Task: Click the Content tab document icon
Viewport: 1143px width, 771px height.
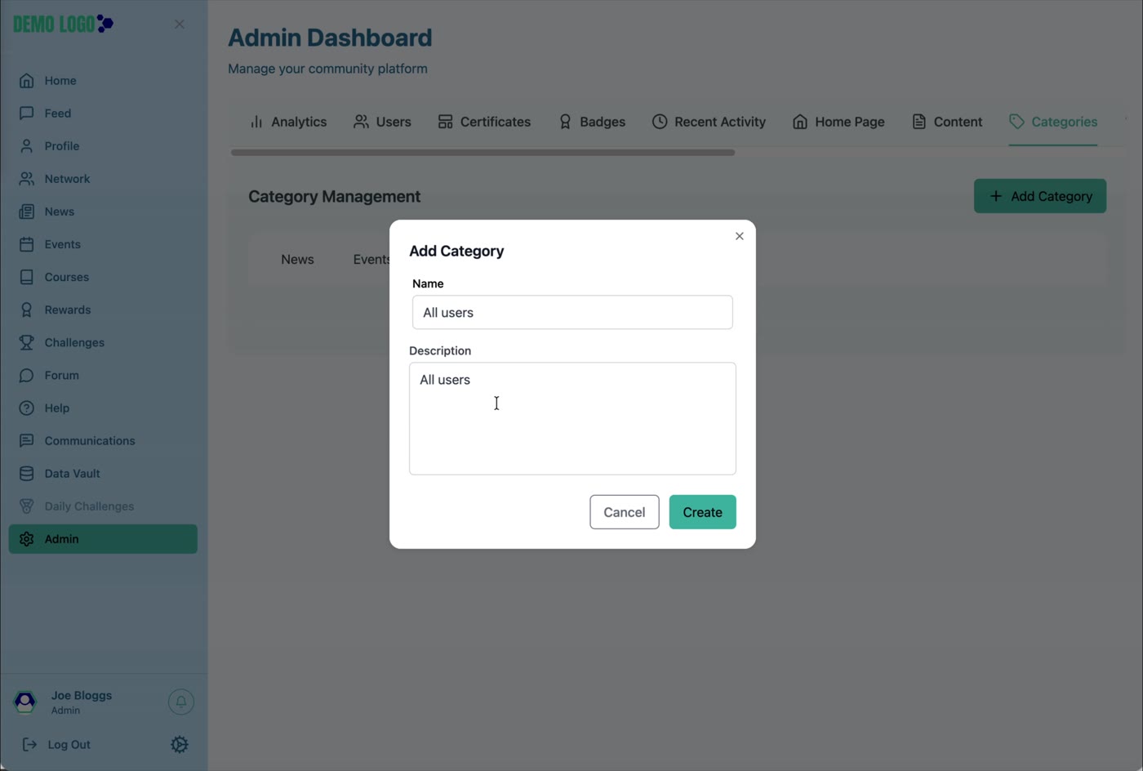Action: [918, 122]
